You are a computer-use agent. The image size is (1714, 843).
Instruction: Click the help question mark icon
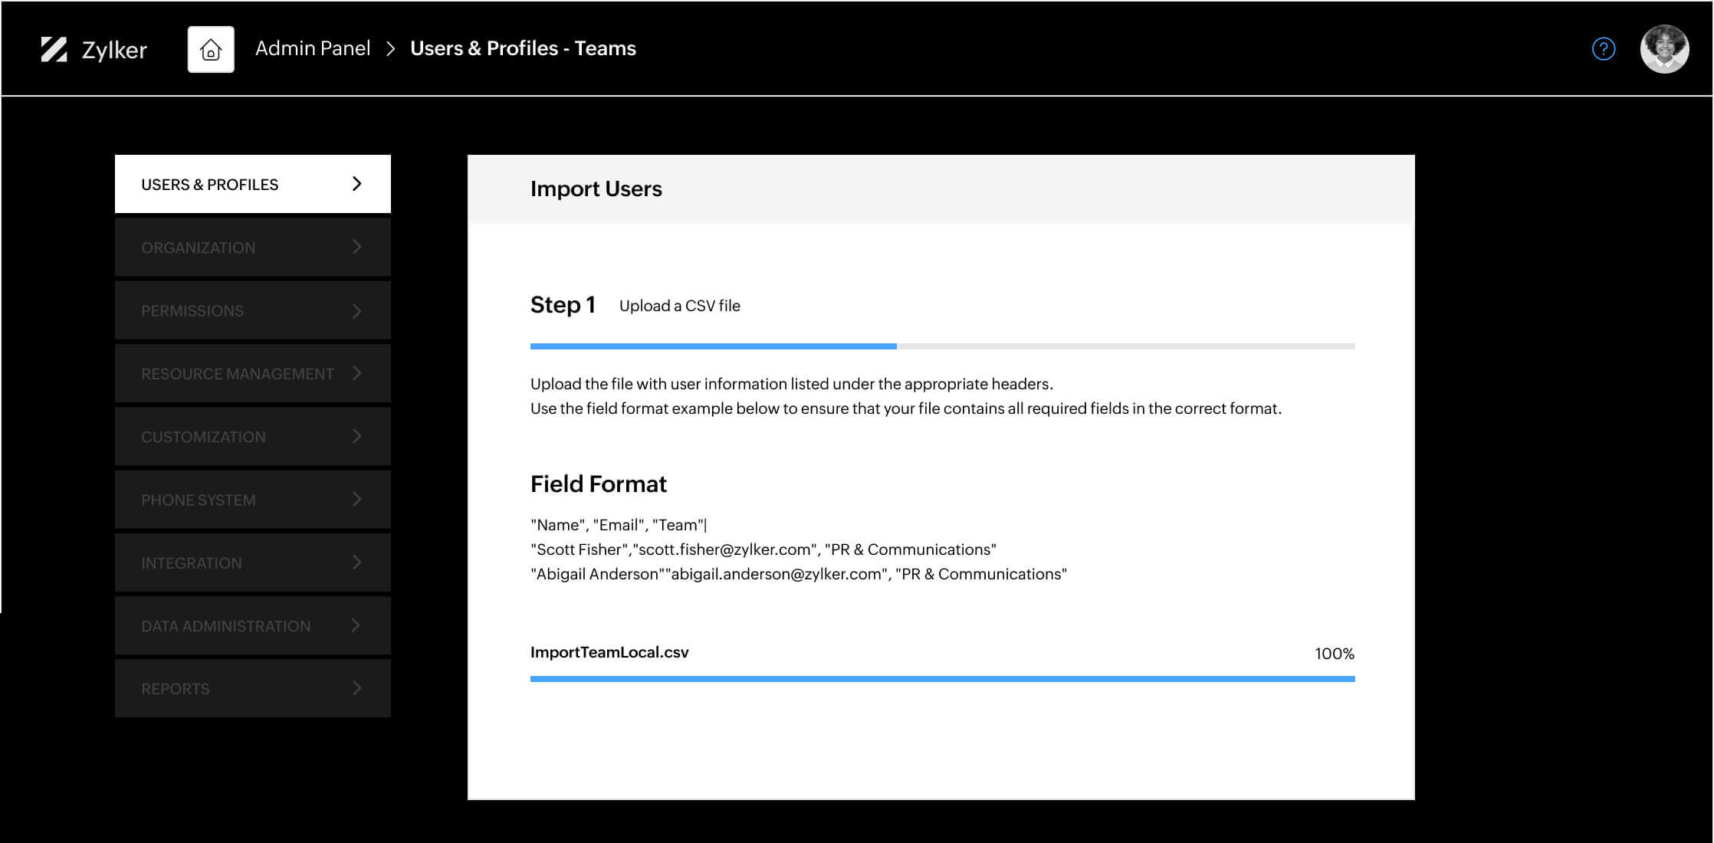click(x=1604, y=48)
